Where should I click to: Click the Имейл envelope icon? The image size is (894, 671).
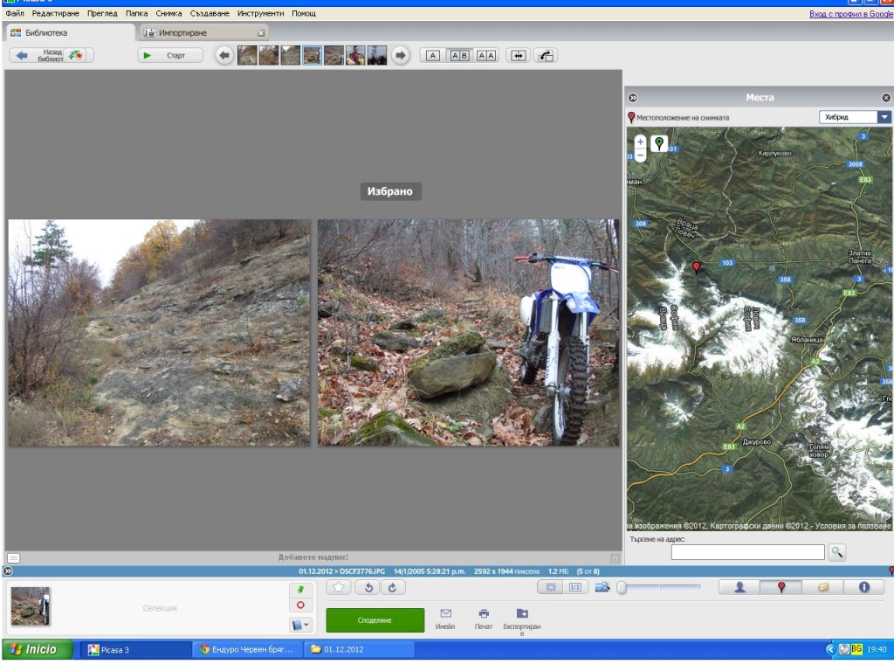[x=445, y=614]
